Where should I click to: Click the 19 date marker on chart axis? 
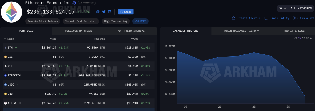185,107
